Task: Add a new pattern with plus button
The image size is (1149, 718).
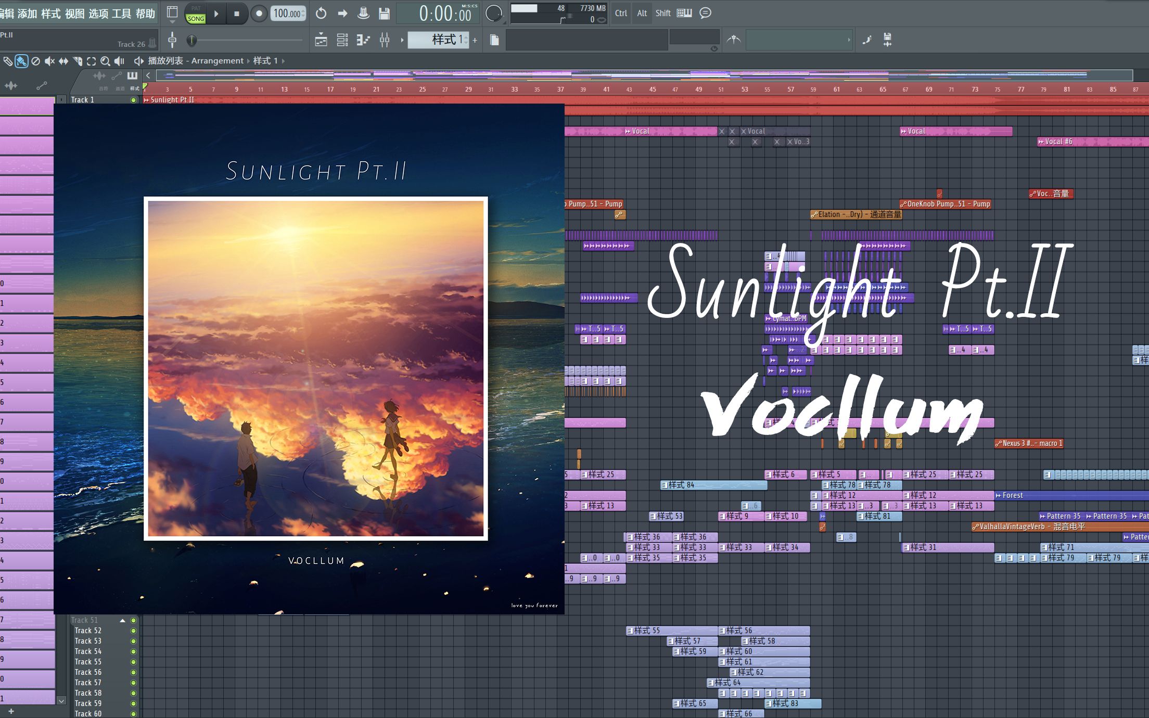Action: coord(475,40)
